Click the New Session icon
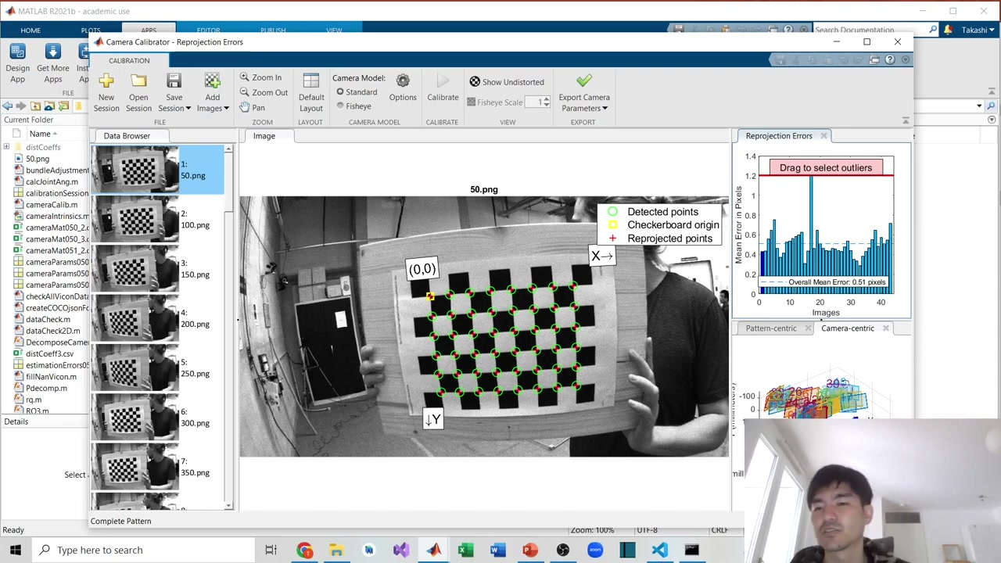 click(x=106, y=81)
